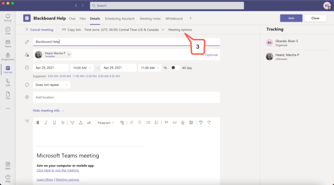Click Meeting options in the toolbar
This screenshot has width=334, height=185.
(x=180, y=30)
